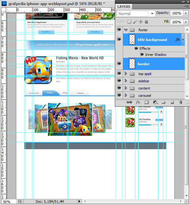Expand the carousel group

tap(126, 95)
